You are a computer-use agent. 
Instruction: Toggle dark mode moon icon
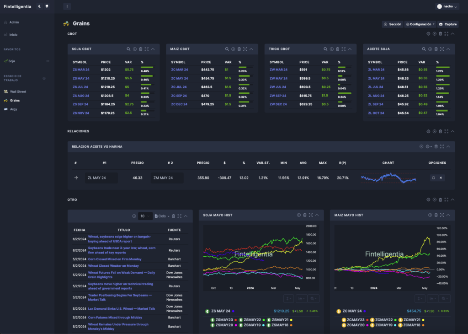(39, 6)
